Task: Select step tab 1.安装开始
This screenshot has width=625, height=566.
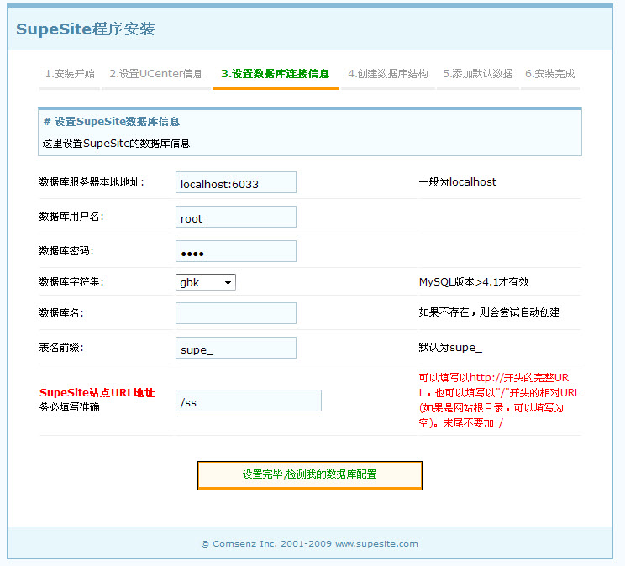Action: (70, 74)
